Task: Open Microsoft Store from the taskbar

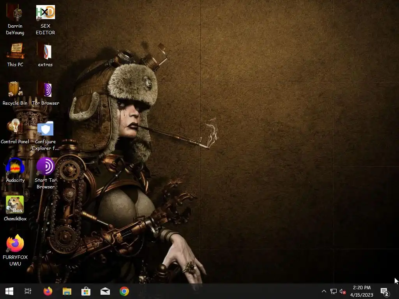Action: 86,291
